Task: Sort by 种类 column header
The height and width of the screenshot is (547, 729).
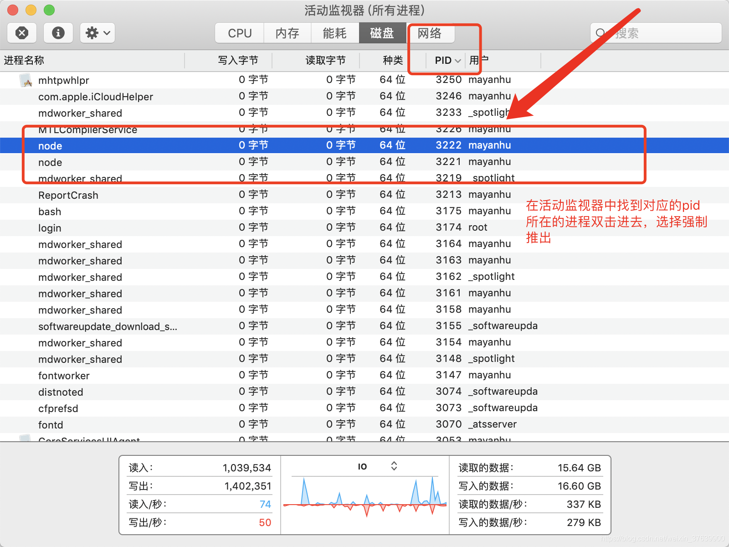Action: (393, 60)
